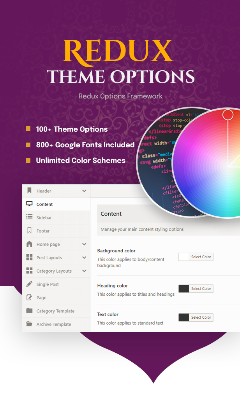Click the Content monitor icon
Screen dimensions: 240x400
[x=29, y=204]
